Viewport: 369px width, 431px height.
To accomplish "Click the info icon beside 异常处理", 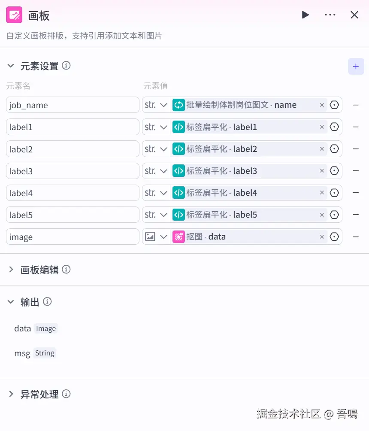I will tap(66, 394).
